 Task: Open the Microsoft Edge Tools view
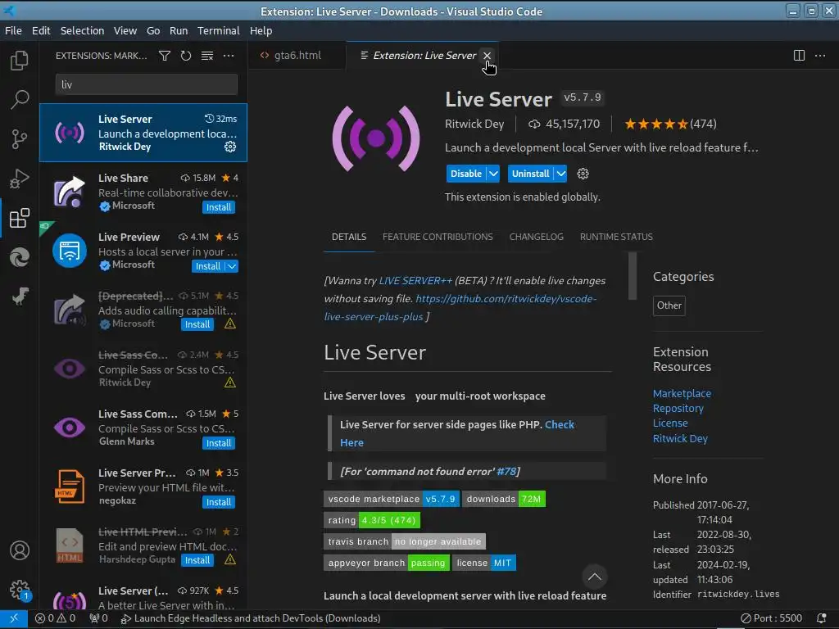20,258
